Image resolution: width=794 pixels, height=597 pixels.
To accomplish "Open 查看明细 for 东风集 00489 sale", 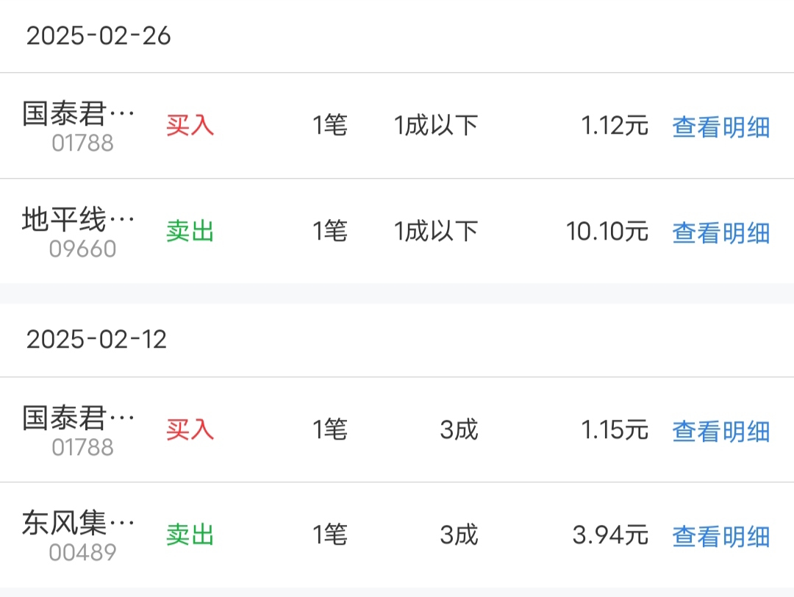I will pyautogui.click(x=721, y=537).
